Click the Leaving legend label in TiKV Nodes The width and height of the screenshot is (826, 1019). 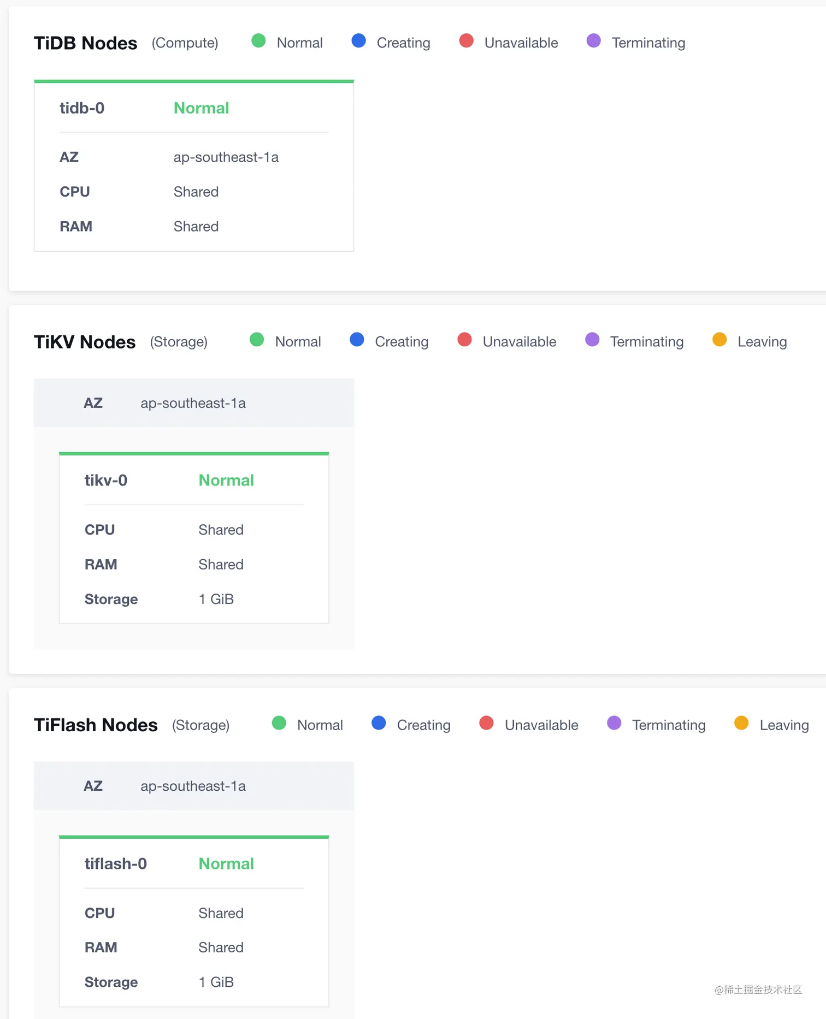(x=762, y=342)
